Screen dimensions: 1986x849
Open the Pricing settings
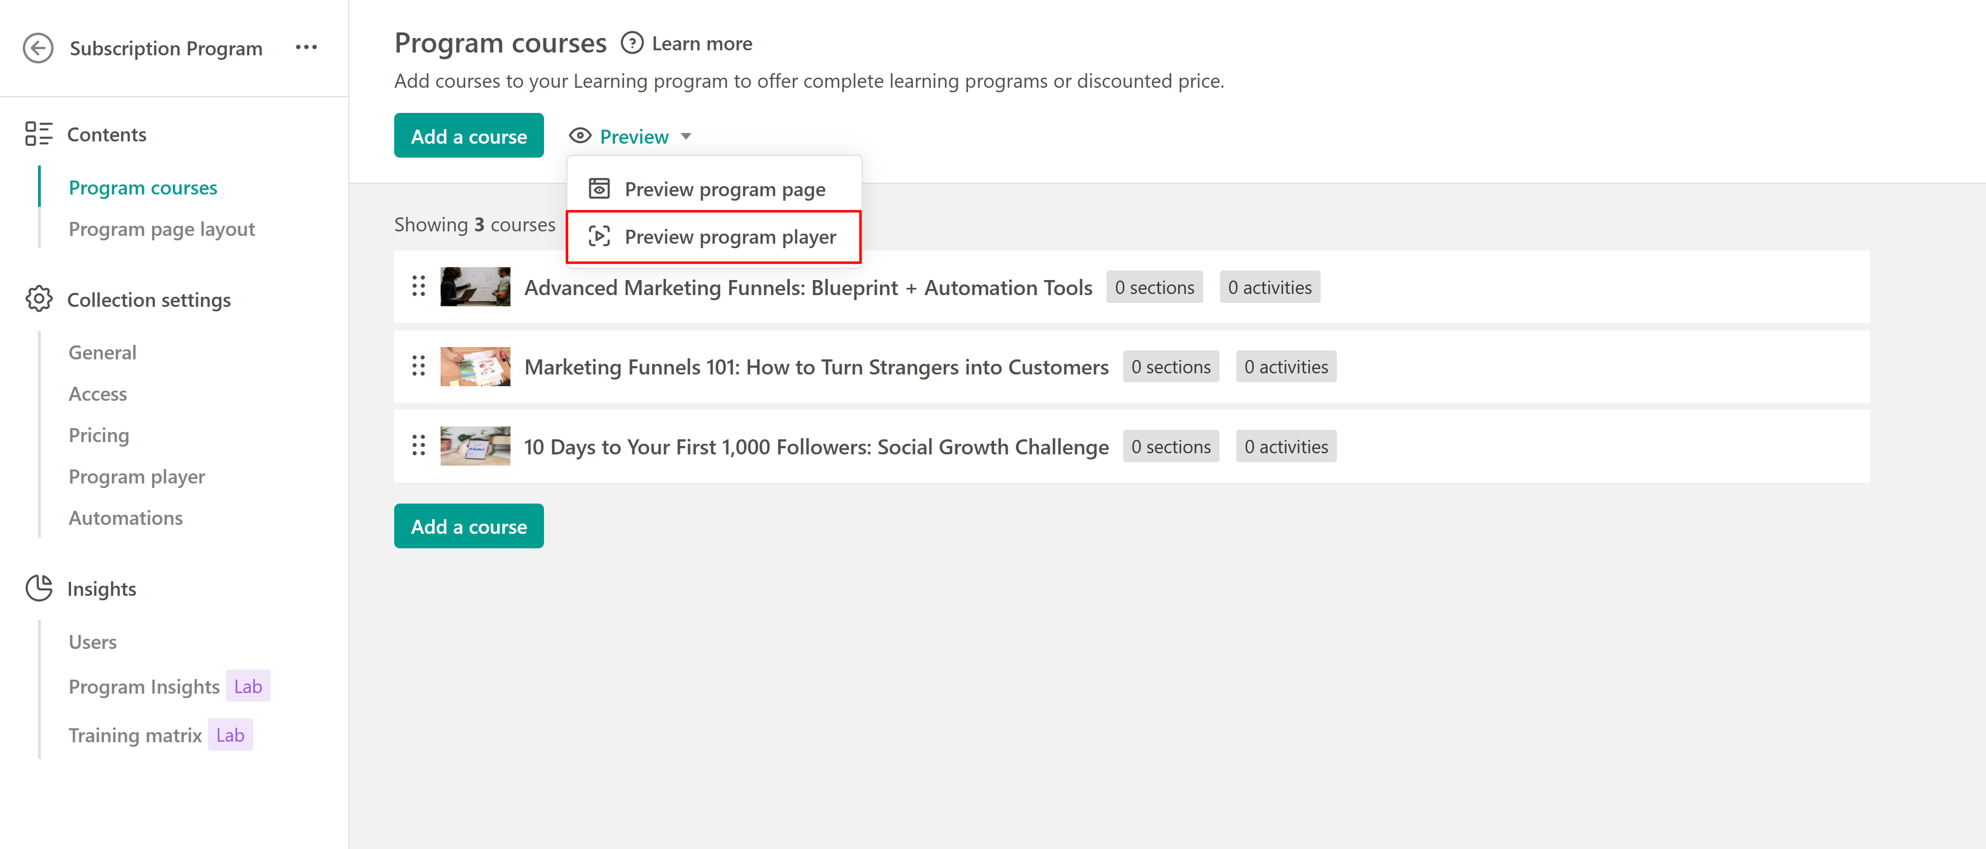tap(98, 435)
